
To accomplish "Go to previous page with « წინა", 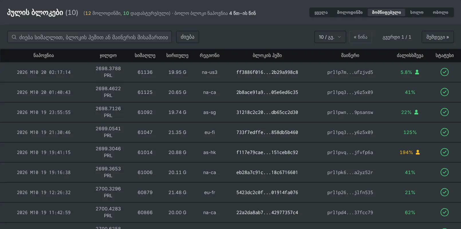I will tap(360, 37).
